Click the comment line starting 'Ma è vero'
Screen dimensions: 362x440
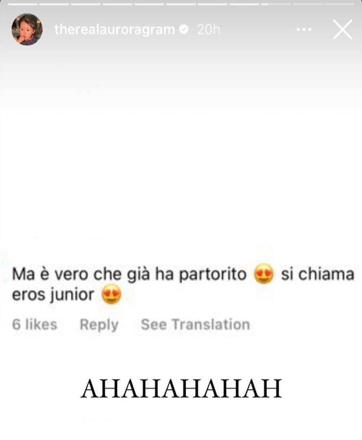click(x=183, y=274)
